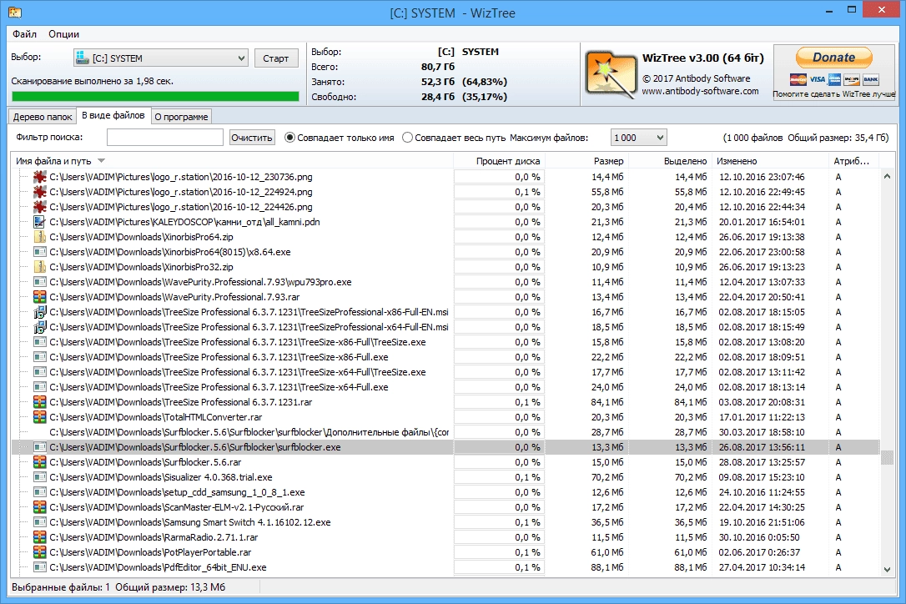Click status bar 'Выбранные файлы: 1' text

tap(61, 587)
